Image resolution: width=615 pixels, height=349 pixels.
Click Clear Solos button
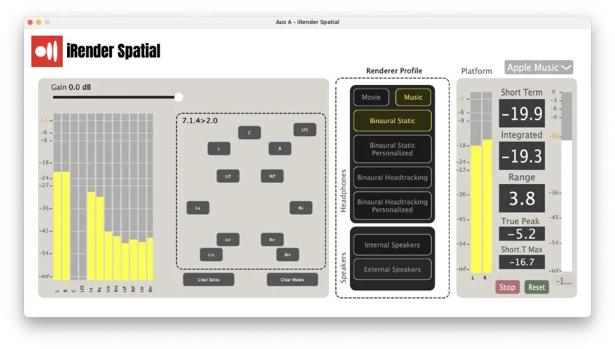[208, 280]
